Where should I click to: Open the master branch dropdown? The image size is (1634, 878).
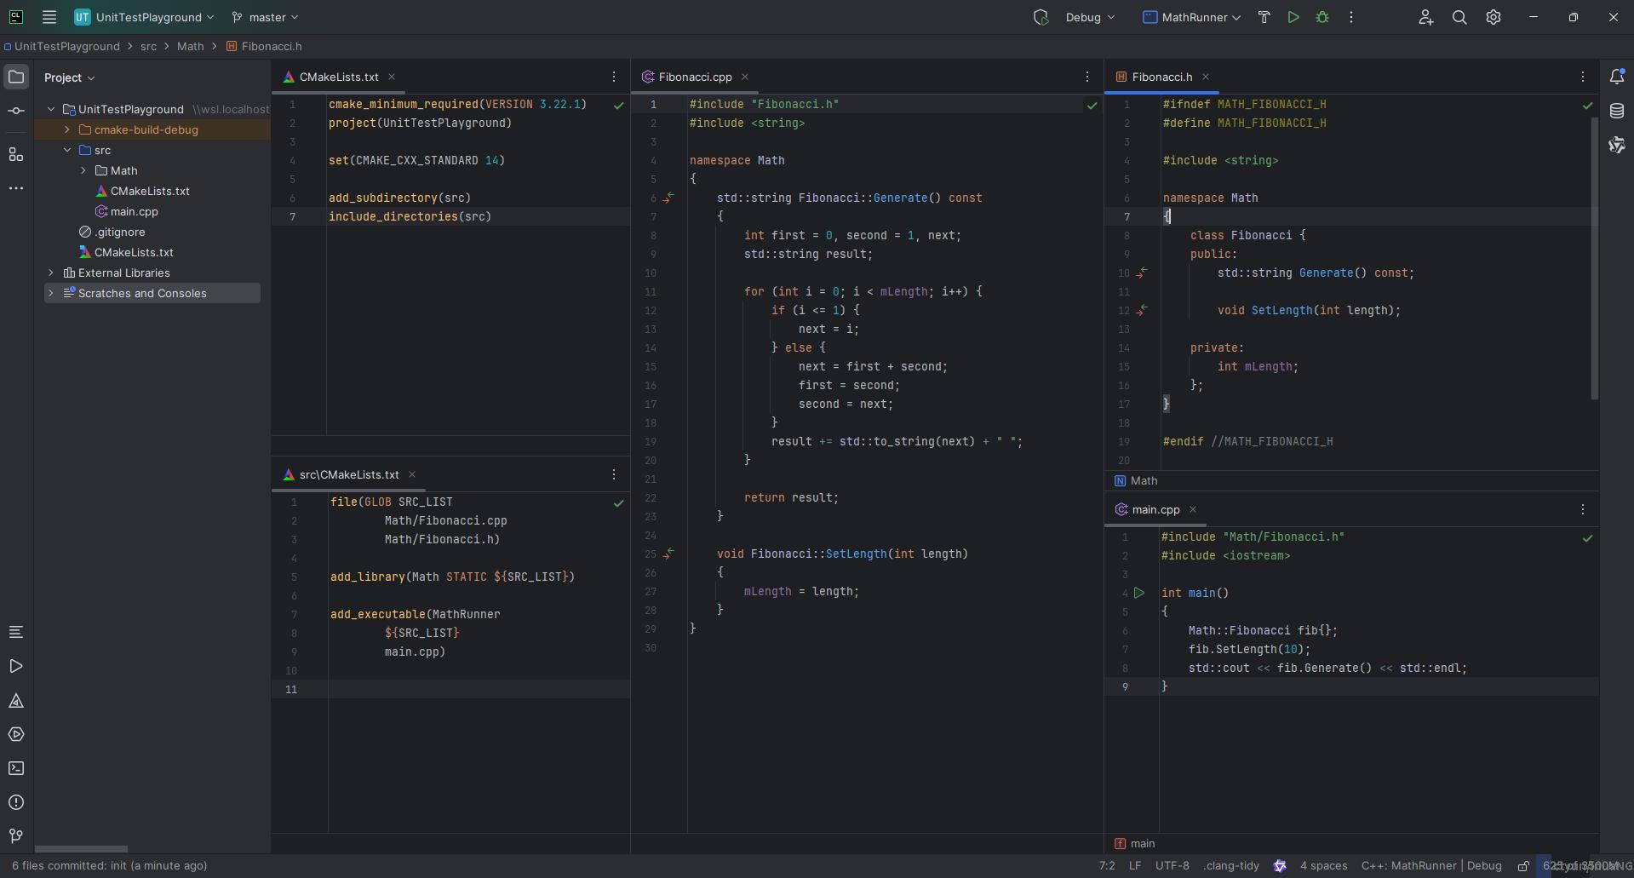[x=266, y=17]
